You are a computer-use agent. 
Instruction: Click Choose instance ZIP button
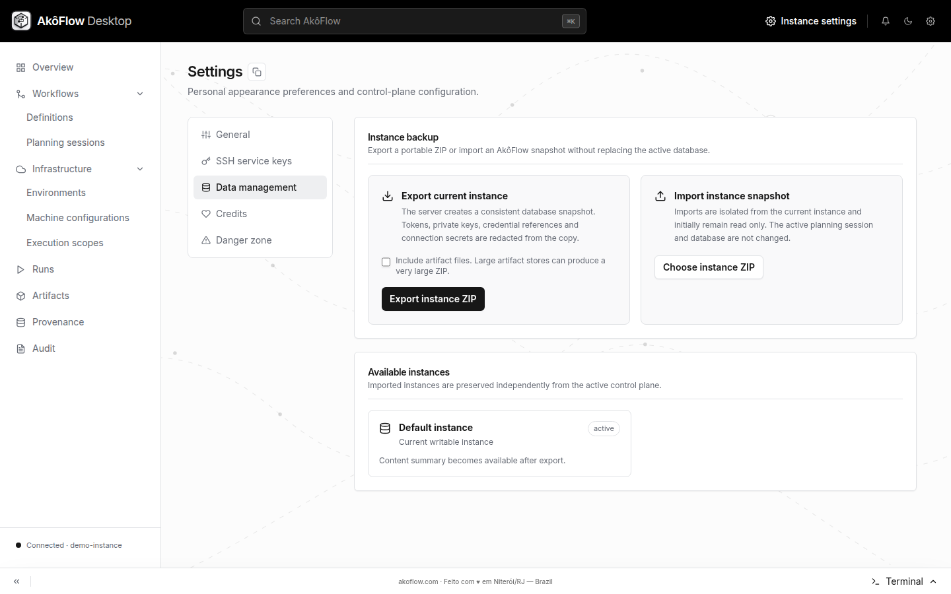tap(709, 267)
